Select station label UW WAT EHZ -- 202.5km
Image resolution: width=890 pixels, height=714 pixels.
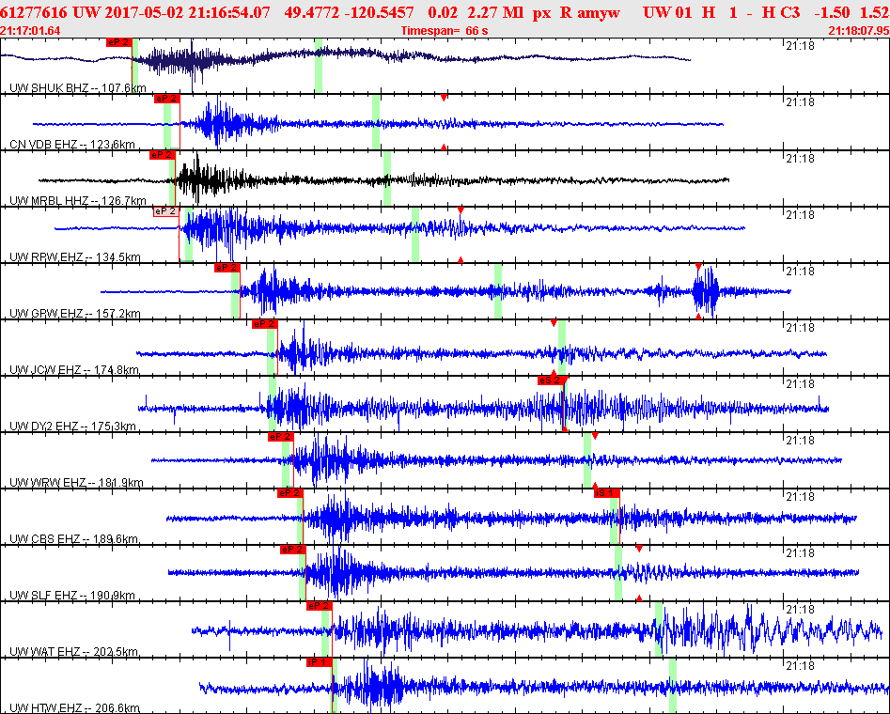[74, 652]
